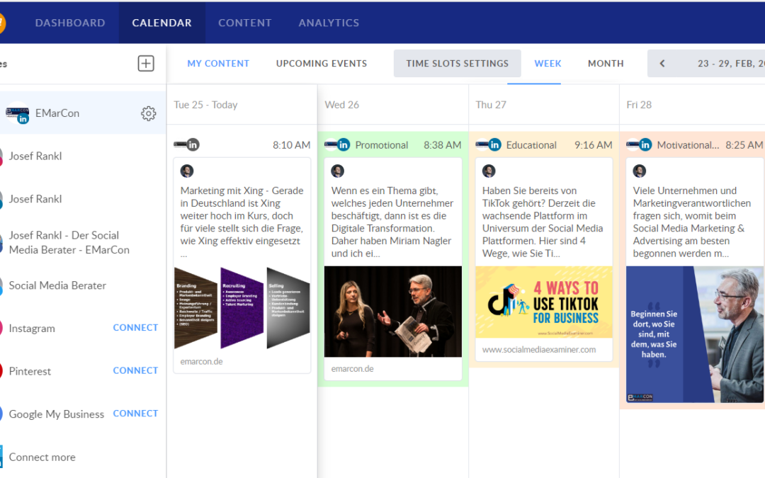
Task: Open the Dashboard tab
Action: [70, 23]
